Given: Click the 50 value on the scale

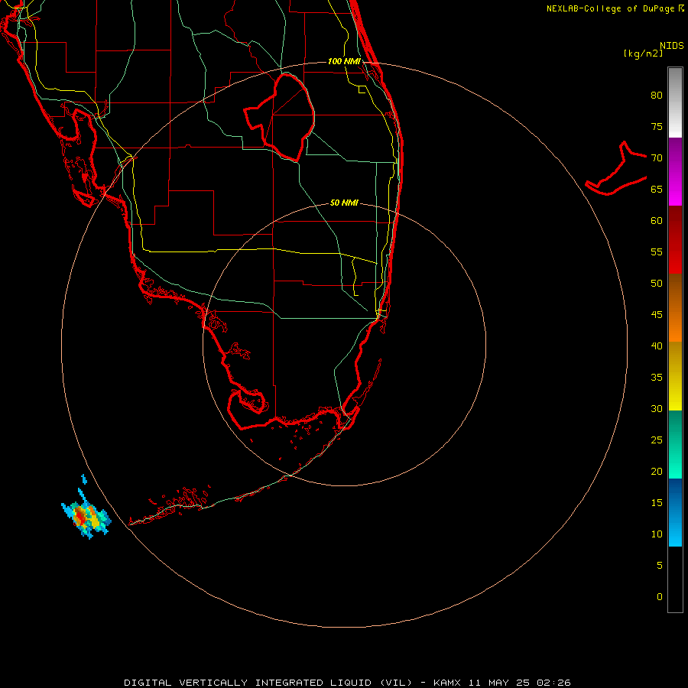Looking at the screenshot, I should pyautogui.click(x=657, y=284).
